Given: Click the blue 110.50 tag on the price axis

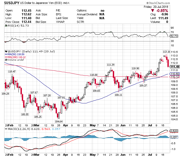Looking at the screenshot, I should 174,74.
